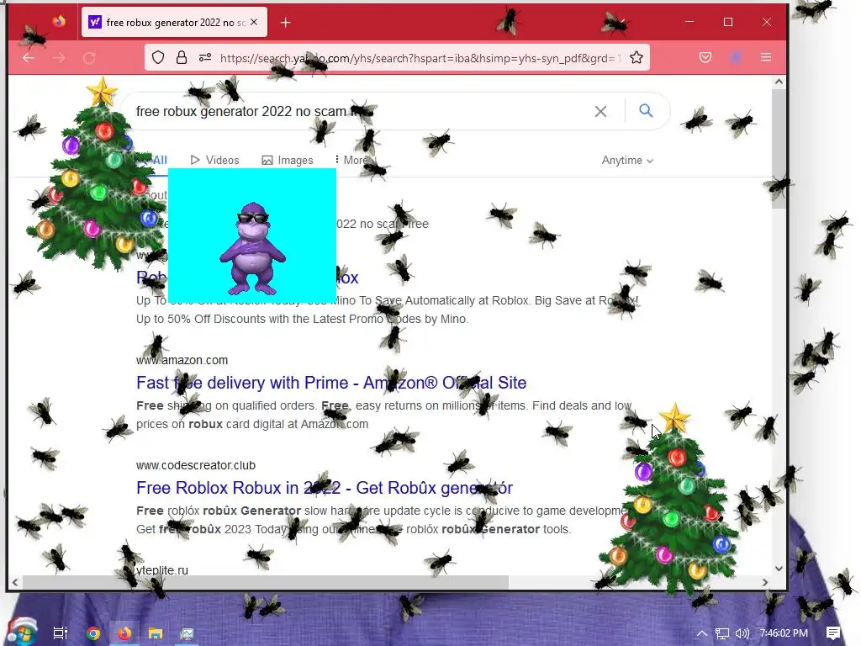The width and height of the screenshot is (861, 646).
Task: Open 'Free Roblox Robux in 2022' result link
Action: pos(324,488)
